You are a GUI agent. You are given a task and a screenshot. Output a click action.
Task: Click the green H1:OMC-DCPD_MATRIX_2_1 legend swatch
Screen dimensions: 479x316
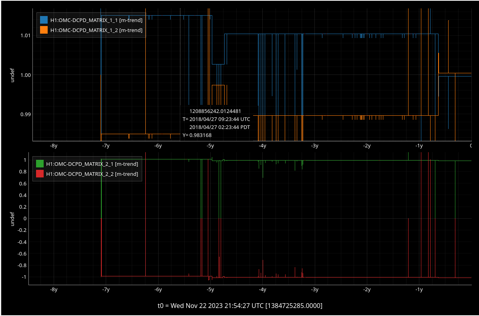point(40,164)
